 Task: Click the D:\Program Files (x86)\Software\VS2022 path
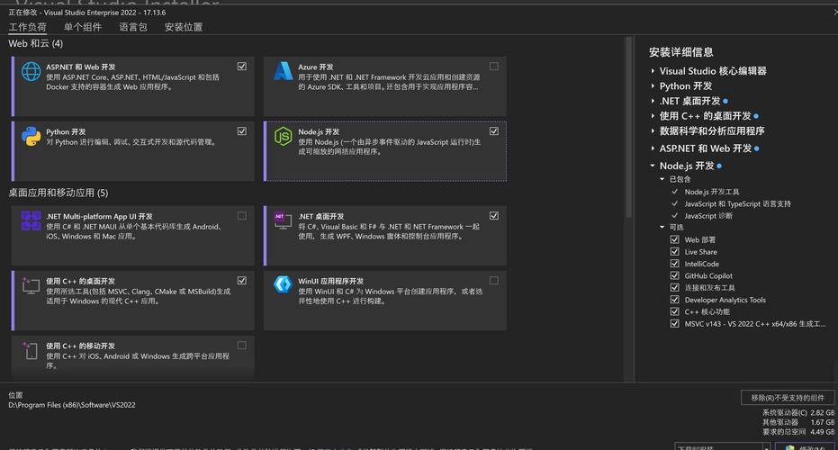coord(72,405)
